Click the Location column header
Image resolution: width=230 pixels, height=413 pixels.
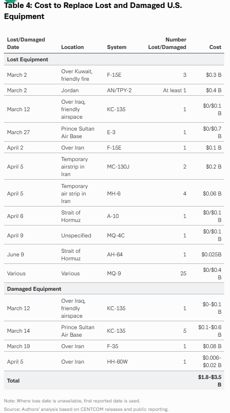72,47
